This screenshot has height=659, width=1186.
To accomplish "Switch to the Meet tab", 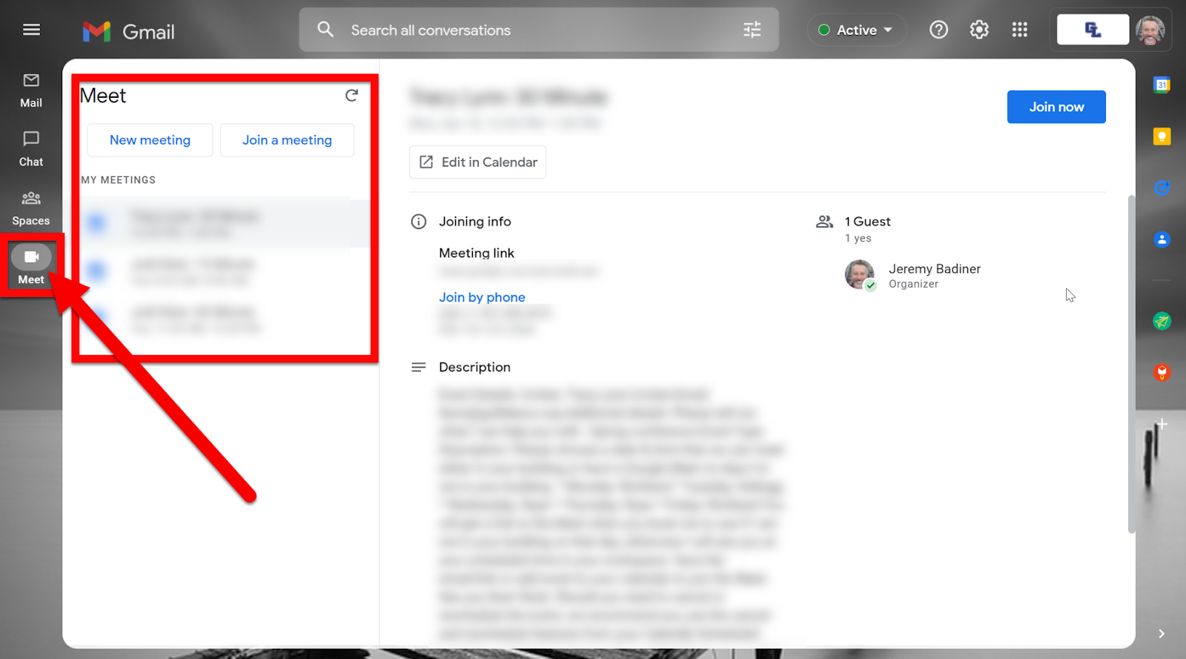I will pyautogui.click(x=31, y=266).
